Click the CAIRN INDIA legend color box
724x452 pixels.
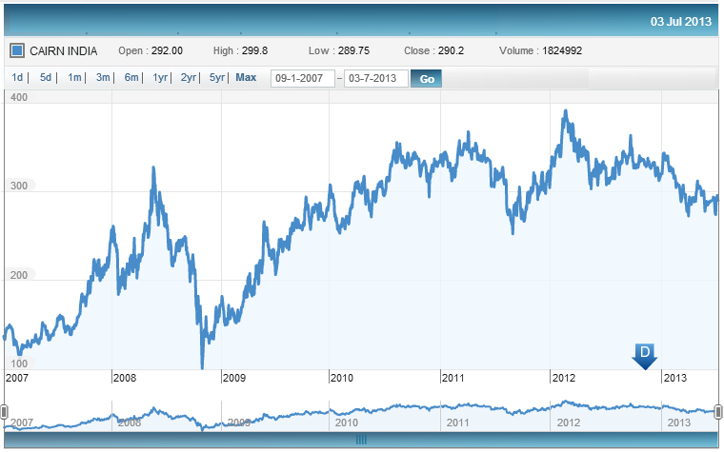coord(17,50)
